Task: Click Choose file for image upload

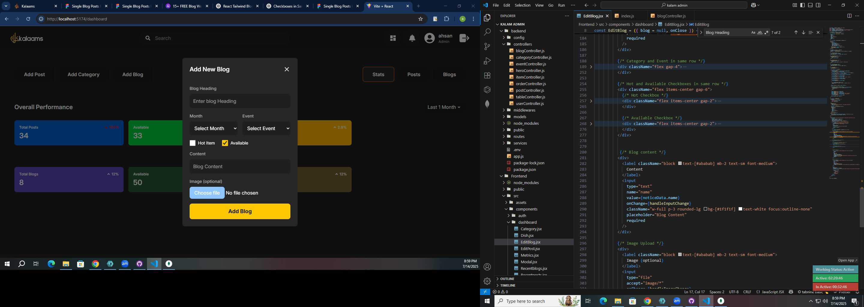Action: coord(207,193)
